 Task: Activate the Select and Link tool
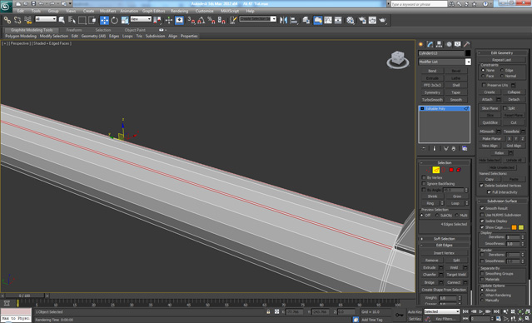[7, 20]
